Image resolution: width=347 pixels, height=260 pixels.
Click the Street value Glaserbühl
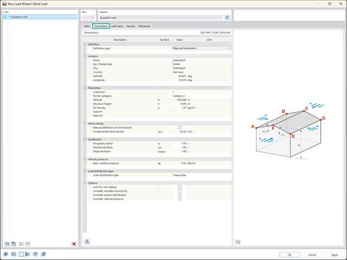(202, 60)
